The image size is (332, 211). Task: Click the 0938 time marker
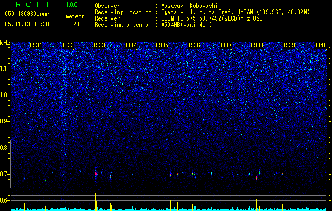click(x=257, y=45)
